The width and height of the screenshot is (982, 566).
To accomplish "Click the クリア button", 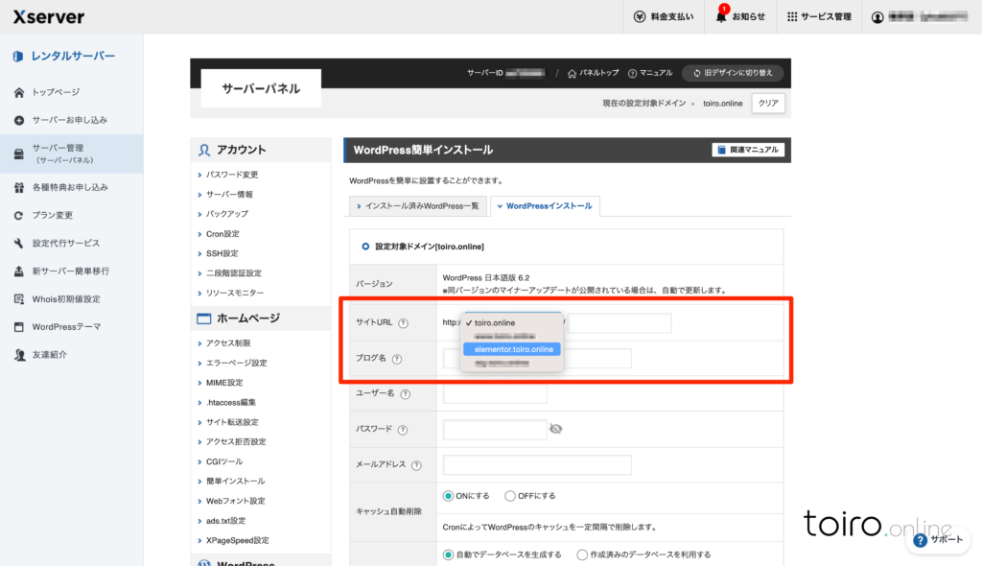I will 768,103.
